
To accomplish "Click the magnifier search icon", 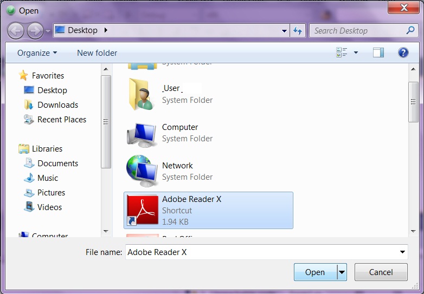I will [x=410, y=30].
